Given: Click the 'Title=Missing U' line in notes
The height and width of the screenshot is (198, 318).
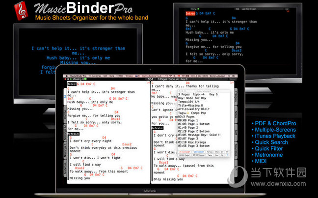Looking at the screenshot, I should (190, 106).
